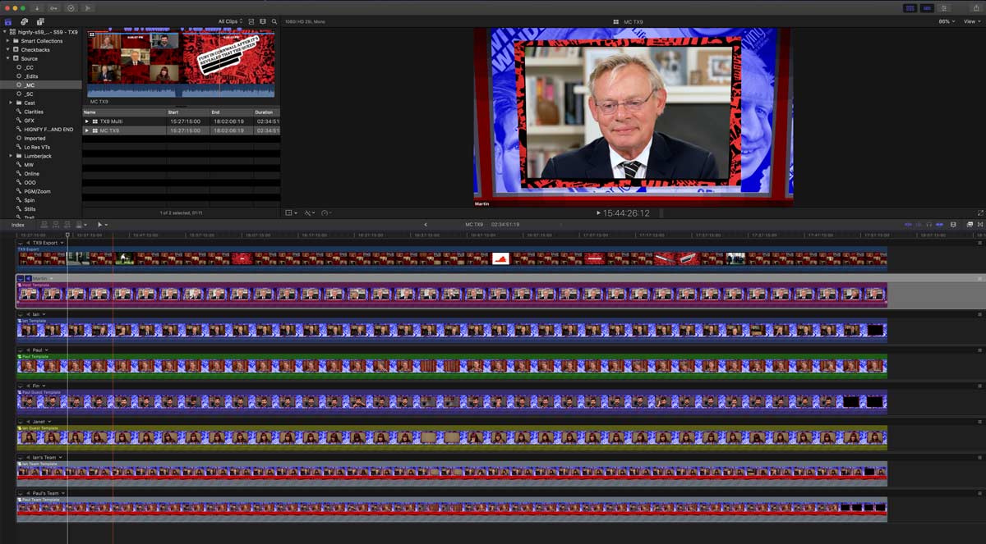986x544 pixels.
Task: Toggle timeline panel visibility in toolbar
Action: 928,8
